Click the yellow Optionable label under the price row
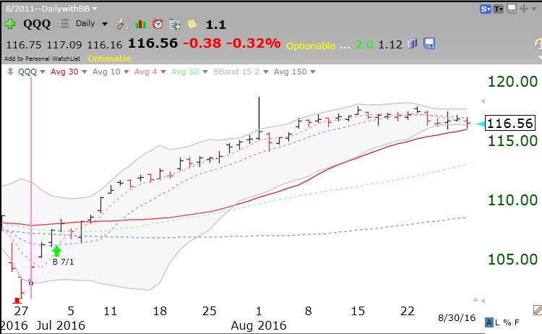Viewport: 542px width, 334px height. point(110,59)
